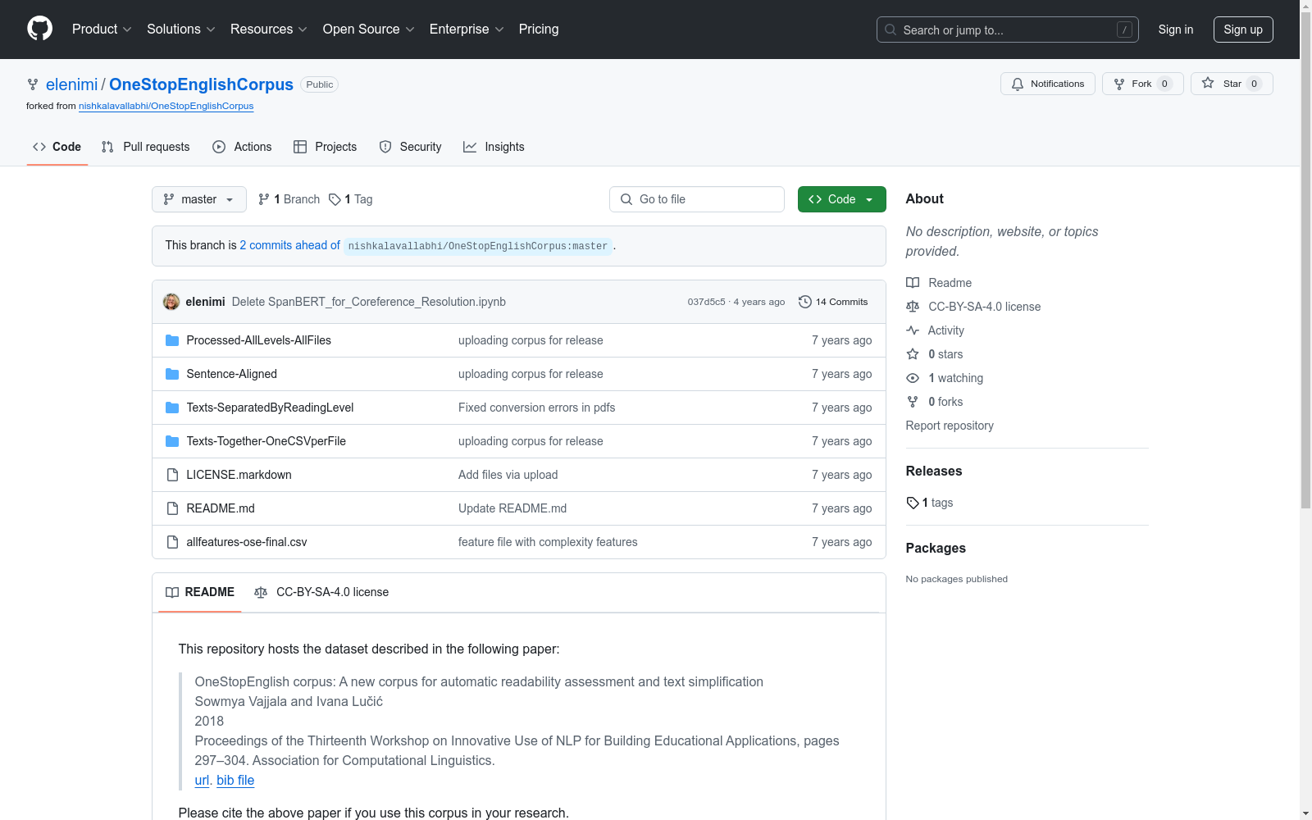Click the Star icon on repository
The width and height of the screenshot is (1312, 820).
coord(1208,83)
